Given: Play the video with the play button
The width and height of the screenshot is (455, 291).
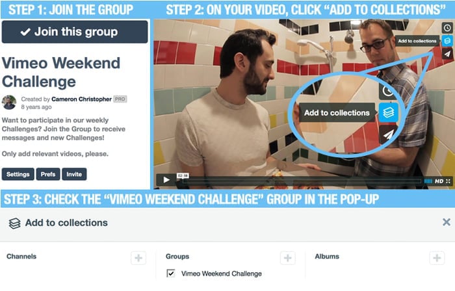Looking at the screenshot, I should click(166, 180).
